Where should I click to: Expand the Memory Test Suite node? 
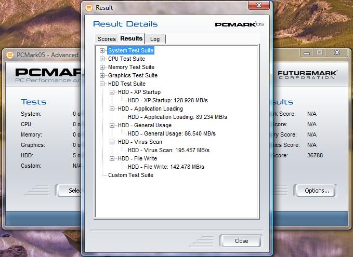102,67
